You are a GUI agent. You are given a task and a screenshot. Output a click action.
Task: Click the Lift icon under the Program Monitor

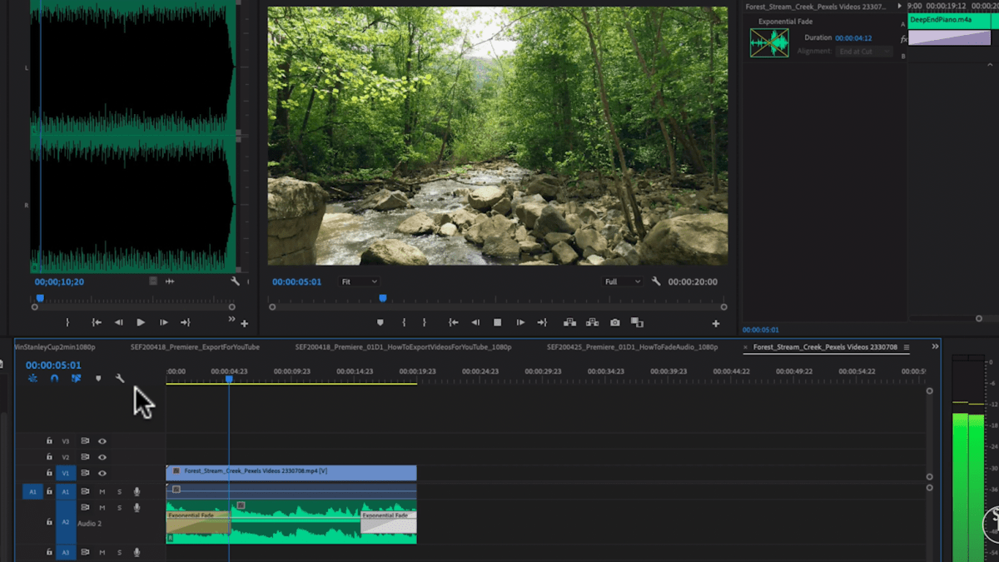coord(569,322)
